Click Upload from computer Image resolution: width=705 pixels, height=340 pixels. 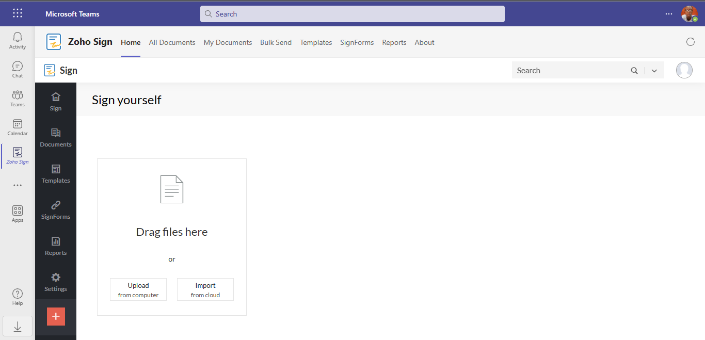138,289
